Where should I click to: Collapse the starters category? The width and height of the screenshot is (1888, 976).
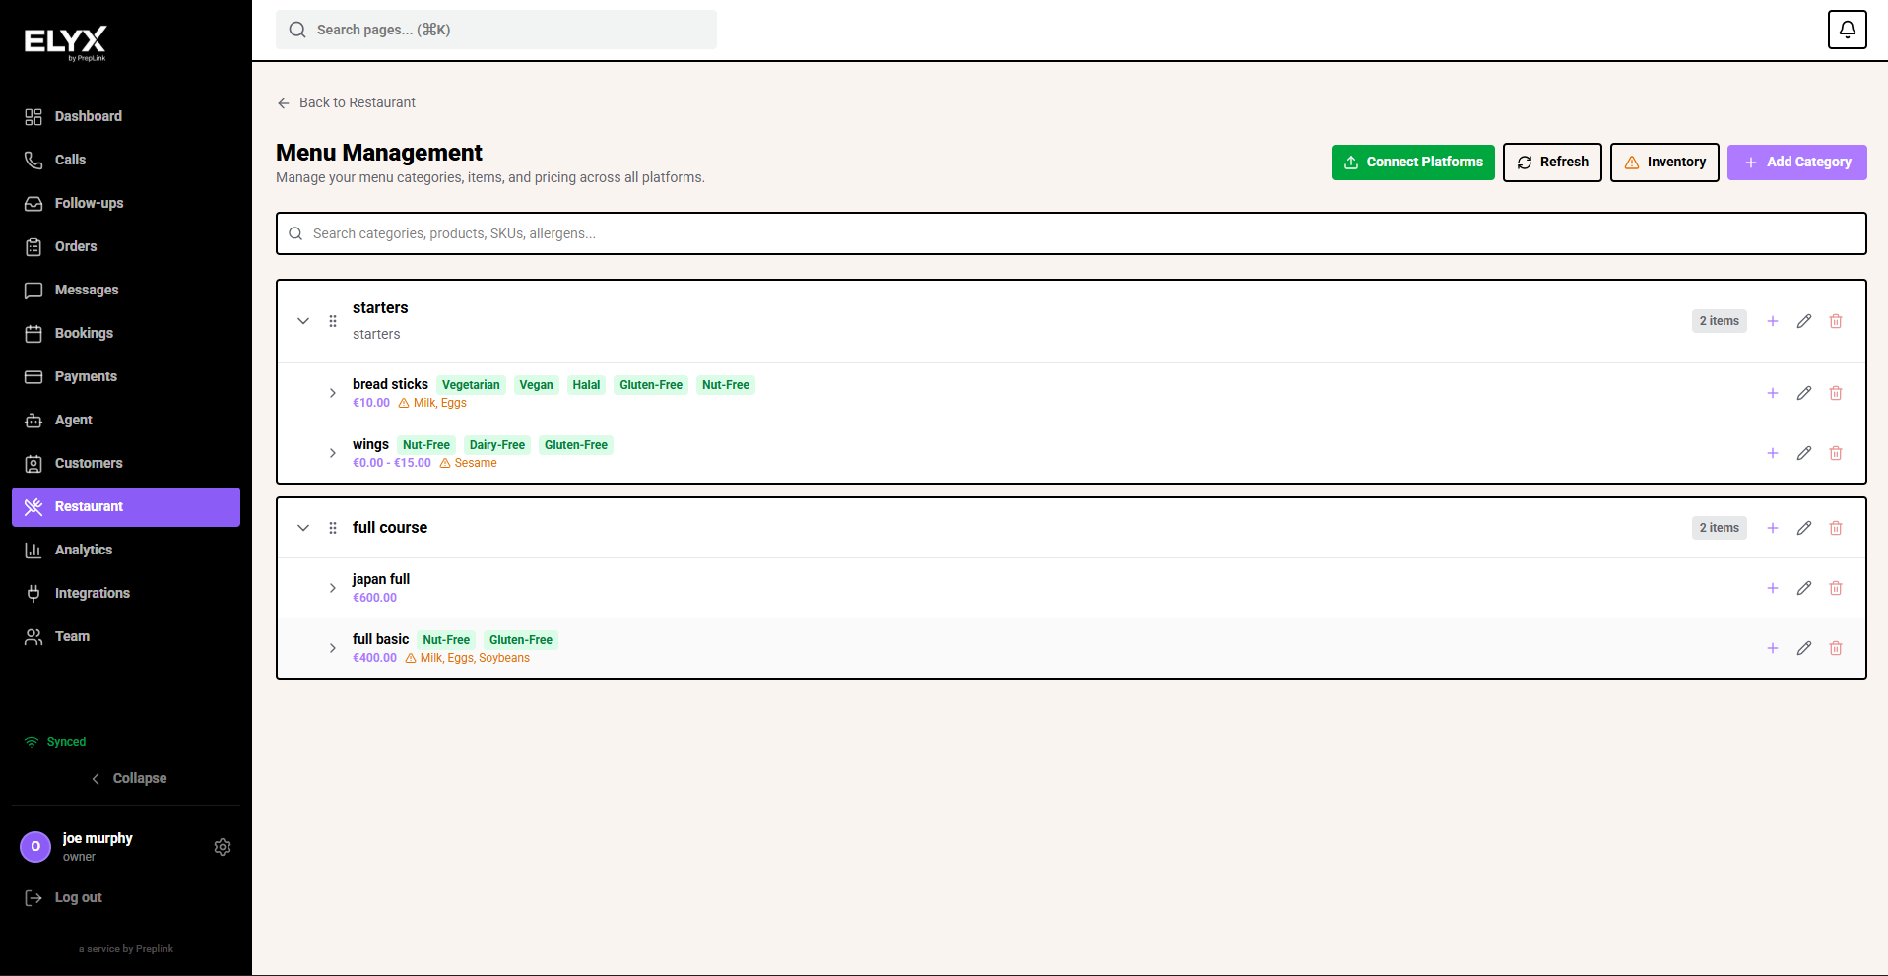303,321
